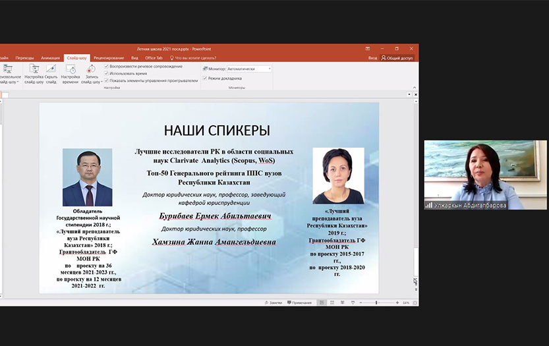Switch to Normal view icon in status bar
549x346 pixels.
pyautogui.click(x=322, y=303)
